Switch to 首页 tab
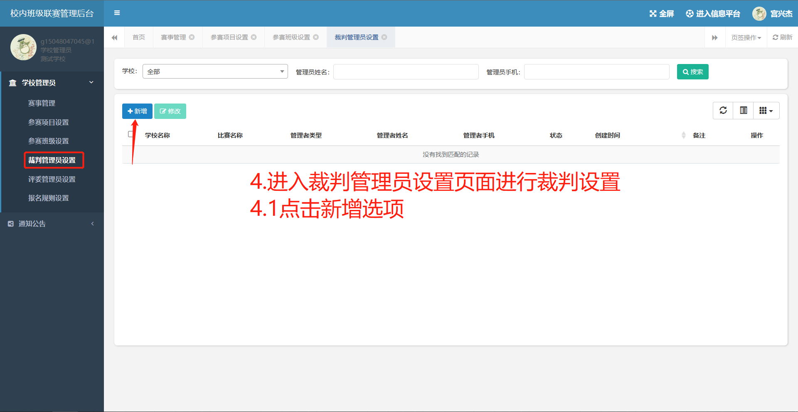This screenshot has height=412, width=798. tap(138, 37)
